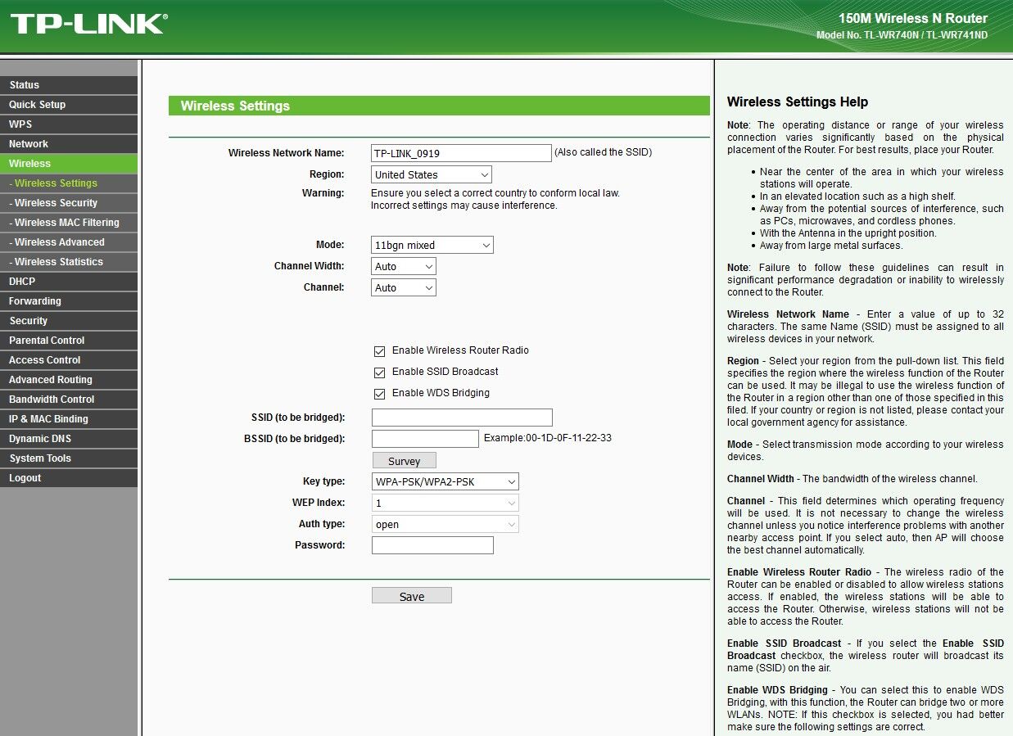
Task: Click the 150M Wireless N Router title
Action: (x=913, y=18)
